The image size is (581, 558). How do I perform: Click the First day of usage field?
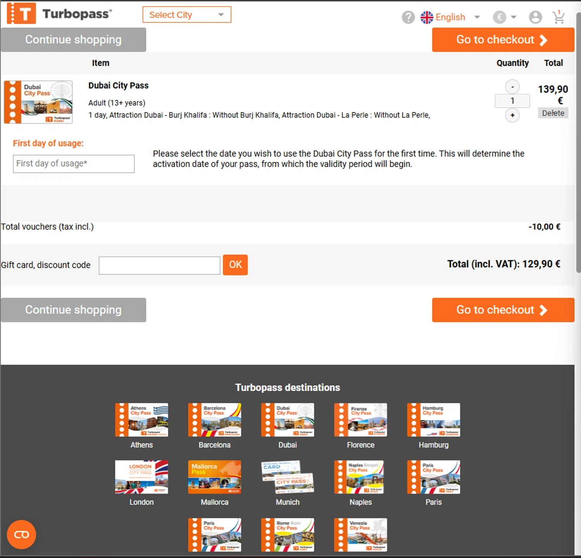pos(74,164)
